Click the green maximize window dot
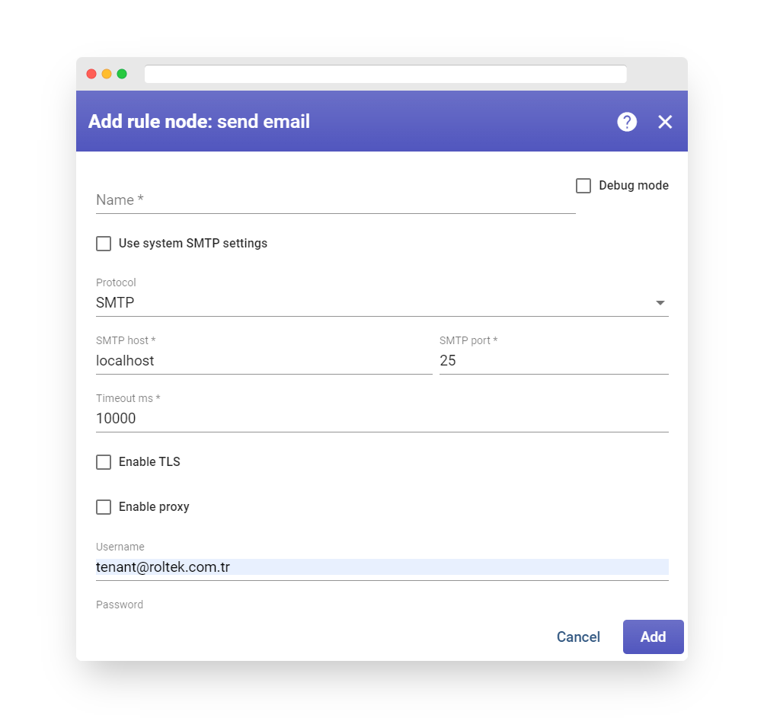 tap(122, 74)
